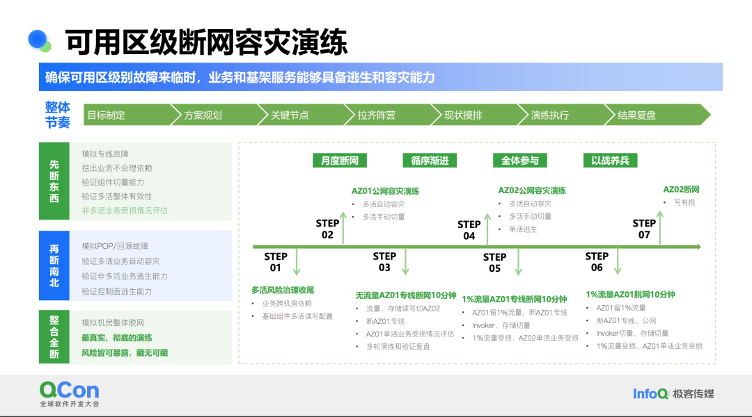Select the 演练执行 chevron step
Screen dimensions: 752x417
[566, 115]
